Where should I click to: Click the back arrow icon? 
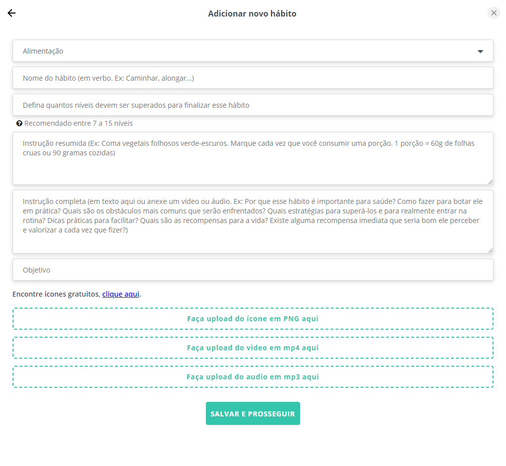[12, 13]
